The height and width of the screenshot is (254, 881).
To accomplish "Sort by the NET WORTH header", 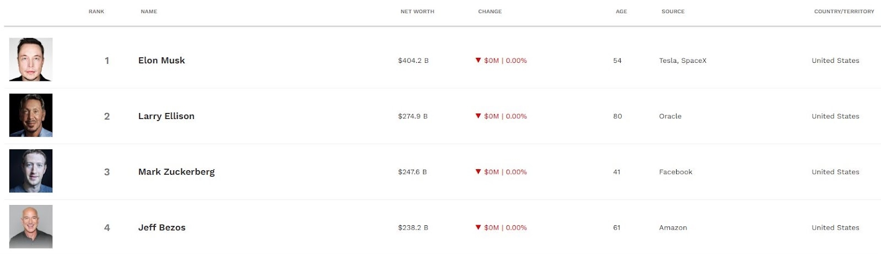I will pos(417,12).
